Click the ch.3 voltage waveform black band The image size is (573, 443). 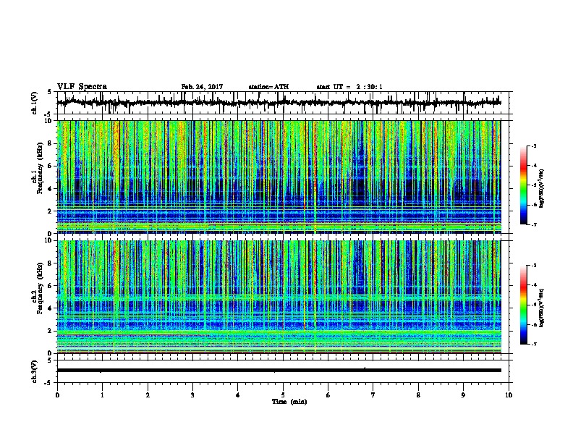click(x=279, y=371)
